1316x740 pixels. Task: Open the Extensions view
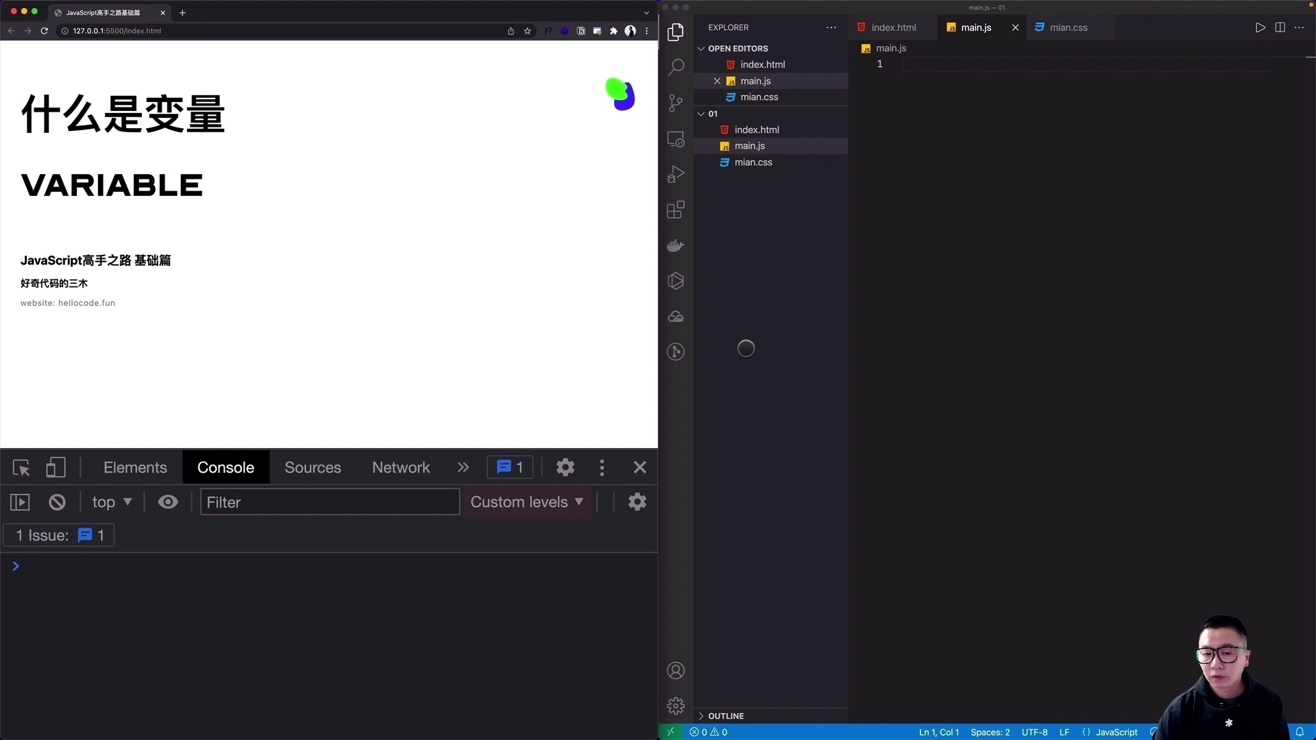(x=677, y=209)
